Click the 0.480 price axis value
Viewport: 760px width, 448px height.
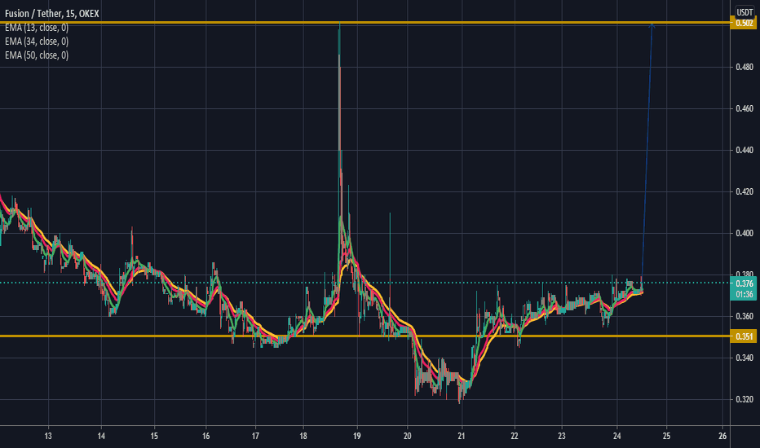[745, 68]
